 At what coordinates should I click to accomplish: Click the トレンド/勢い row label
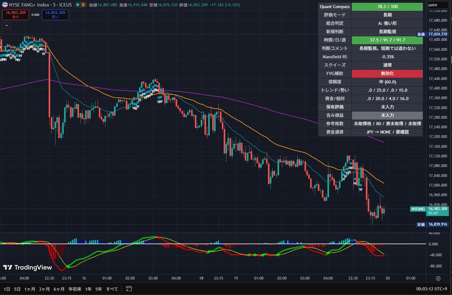tap(335, 90)
